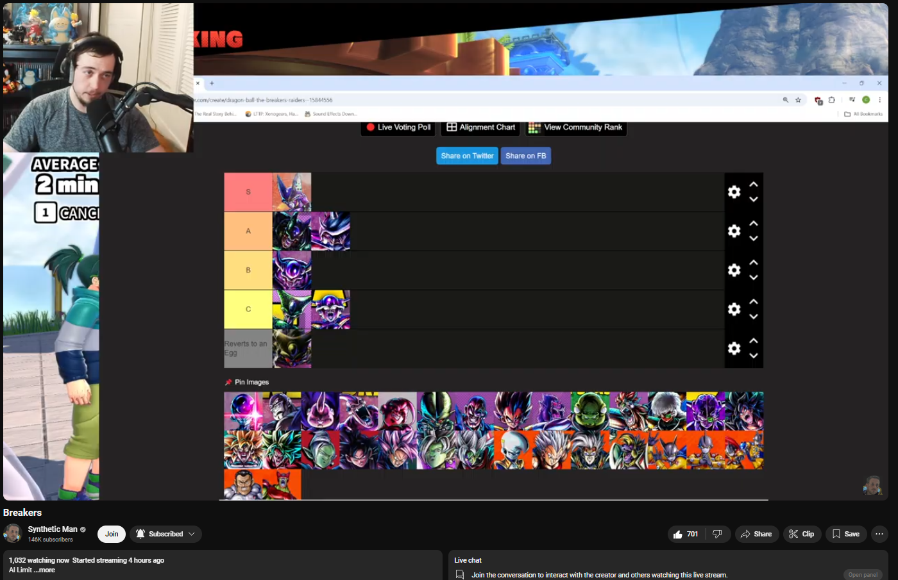Click the thumbs down dislike icon
Image resolution: width=898 pixels, height=580 pixels.
click(x=718, y=534)
